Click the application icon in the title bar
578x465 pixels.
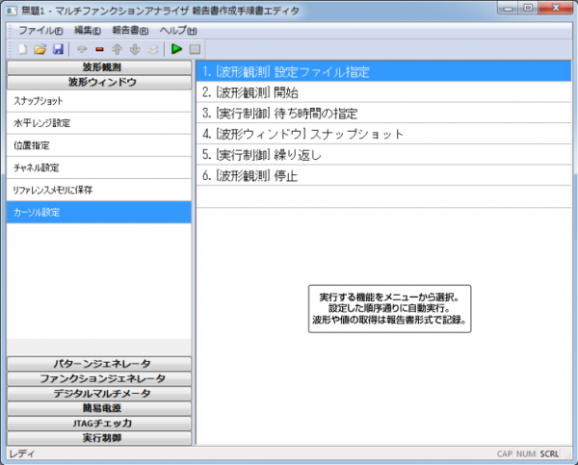coord(12,11)
